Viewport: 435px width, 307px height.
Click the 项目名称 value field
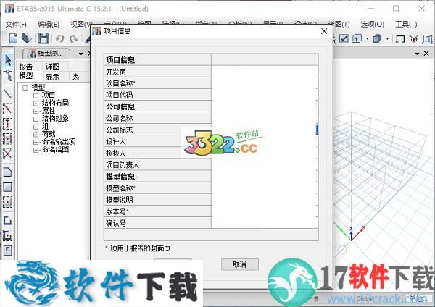(263, 83)
